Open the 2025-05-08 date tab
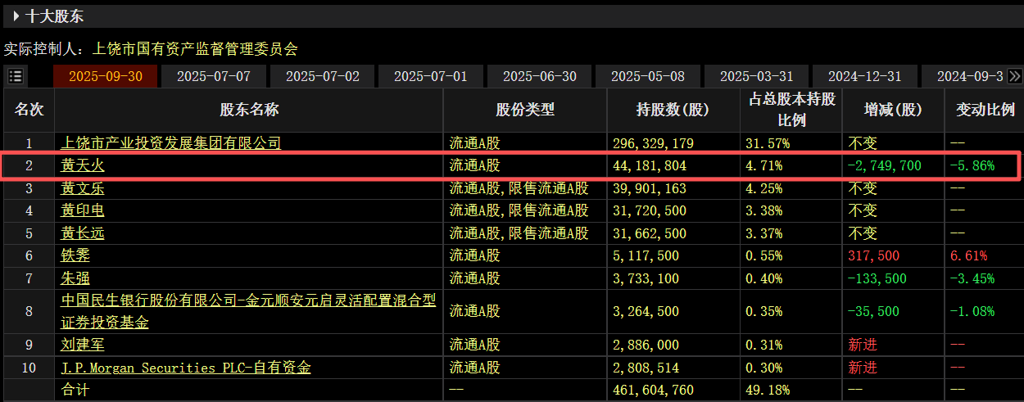This screenshot has width=1024, height=402. pos(648,76)
